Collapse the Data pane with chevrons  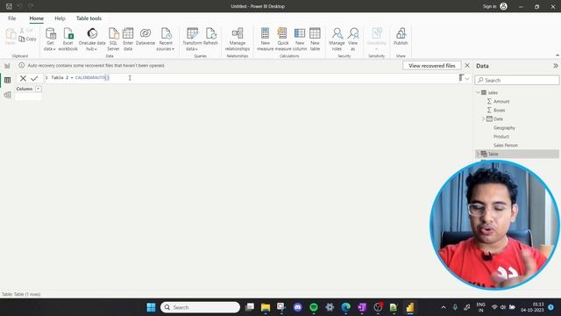[555, 66]
